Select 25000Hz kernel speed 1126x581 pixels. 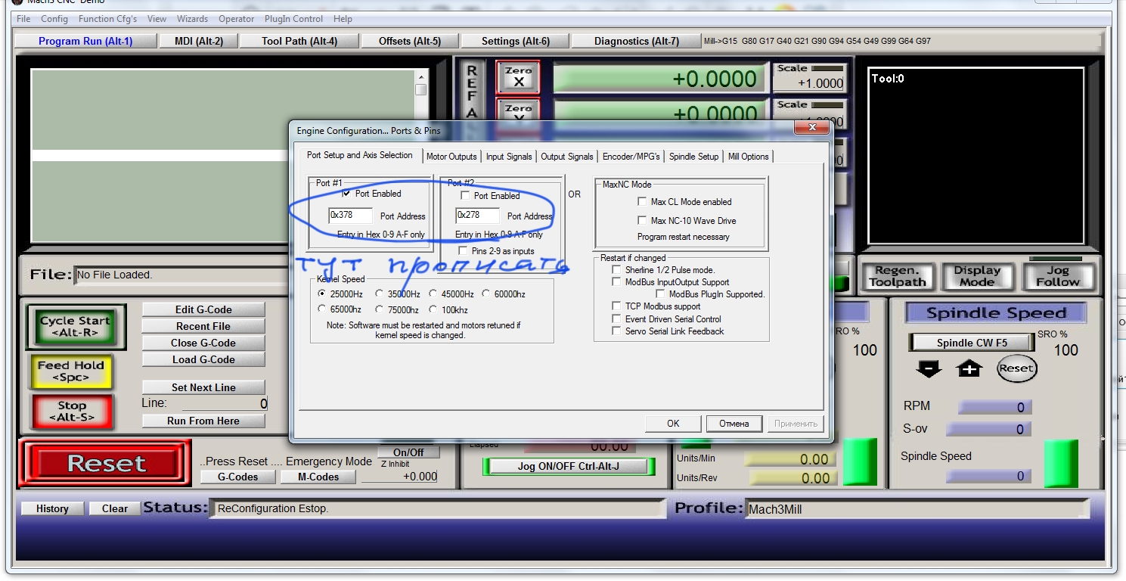pyautogui.click(x=323, y=294)
